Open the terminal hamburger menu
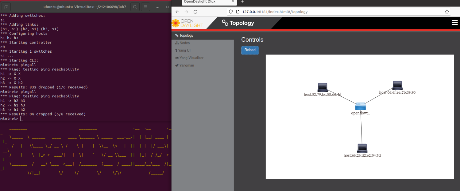Viewport: 460px width, 191px height. [x=145, y=7]
